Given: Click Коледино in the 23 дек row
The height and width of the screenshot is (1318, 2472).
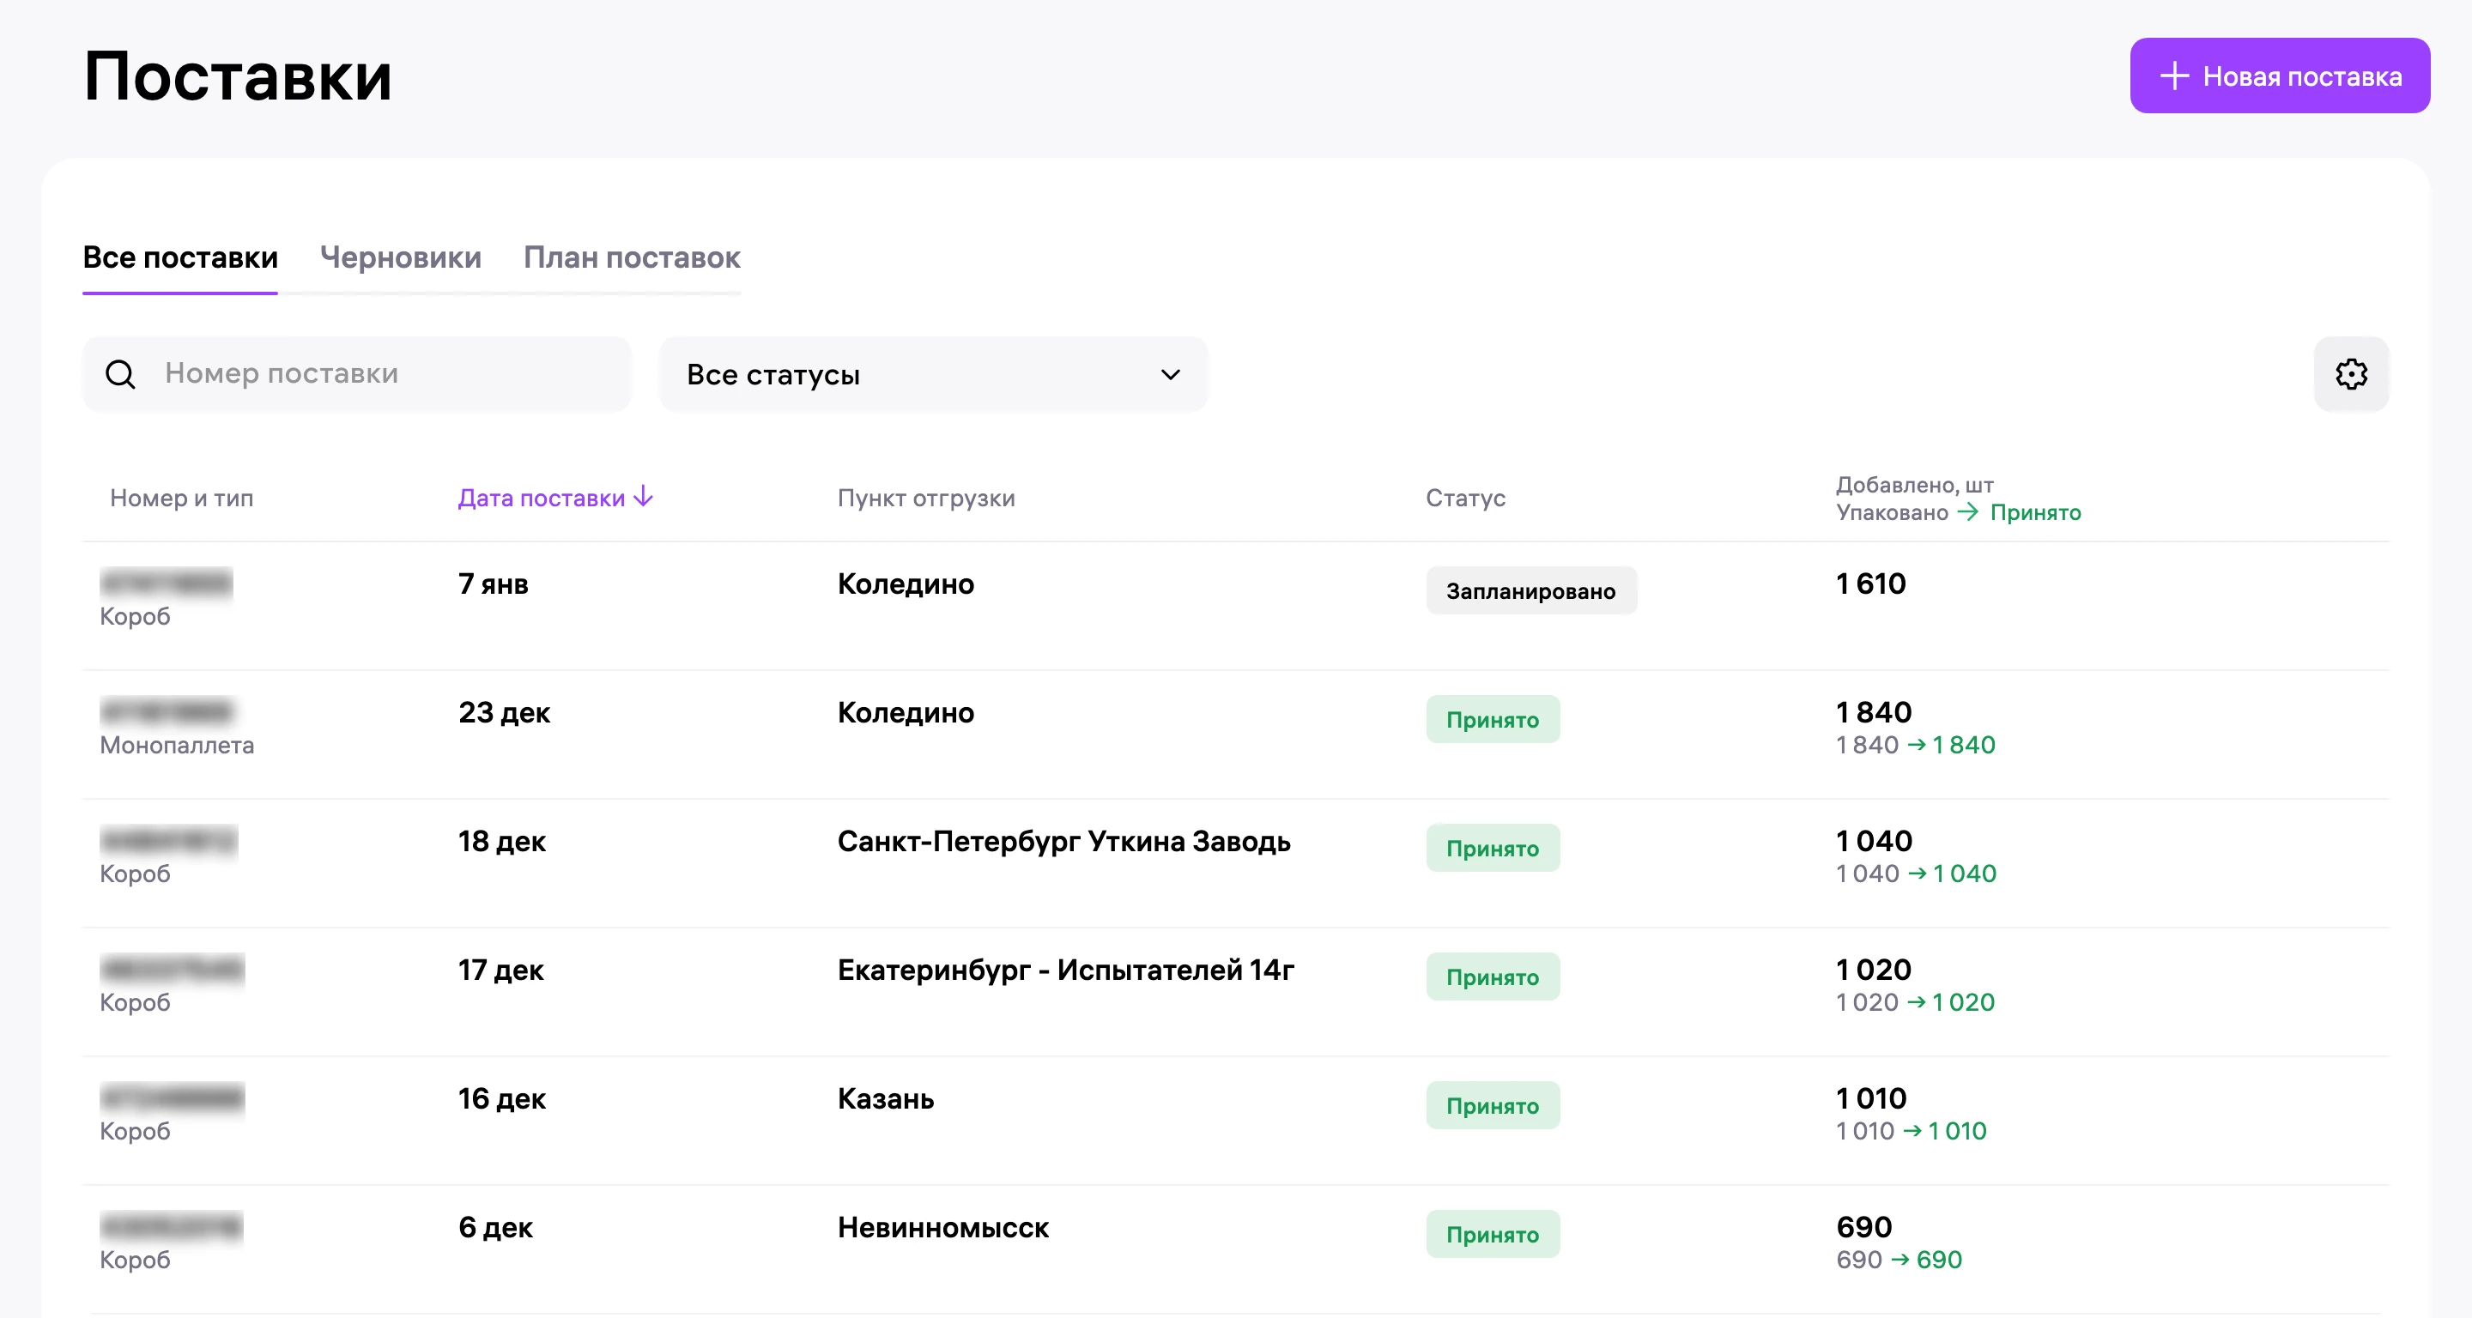Looking at the screenshot, I should (905, 711).
